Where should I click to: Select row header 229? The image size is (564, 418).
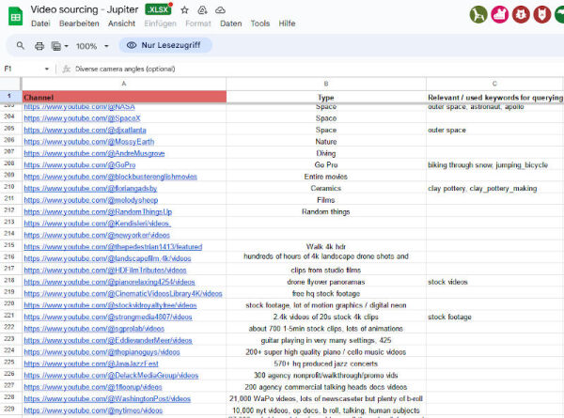coord(9,409)
